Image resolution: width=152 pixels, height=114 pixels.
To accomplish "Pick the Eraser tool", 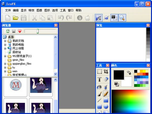I will [106, 79].
